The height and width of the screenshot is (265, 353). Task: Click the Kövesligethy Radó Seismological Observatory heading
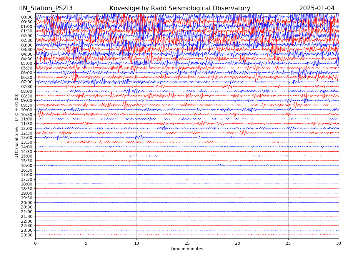(x=180, y=8)
